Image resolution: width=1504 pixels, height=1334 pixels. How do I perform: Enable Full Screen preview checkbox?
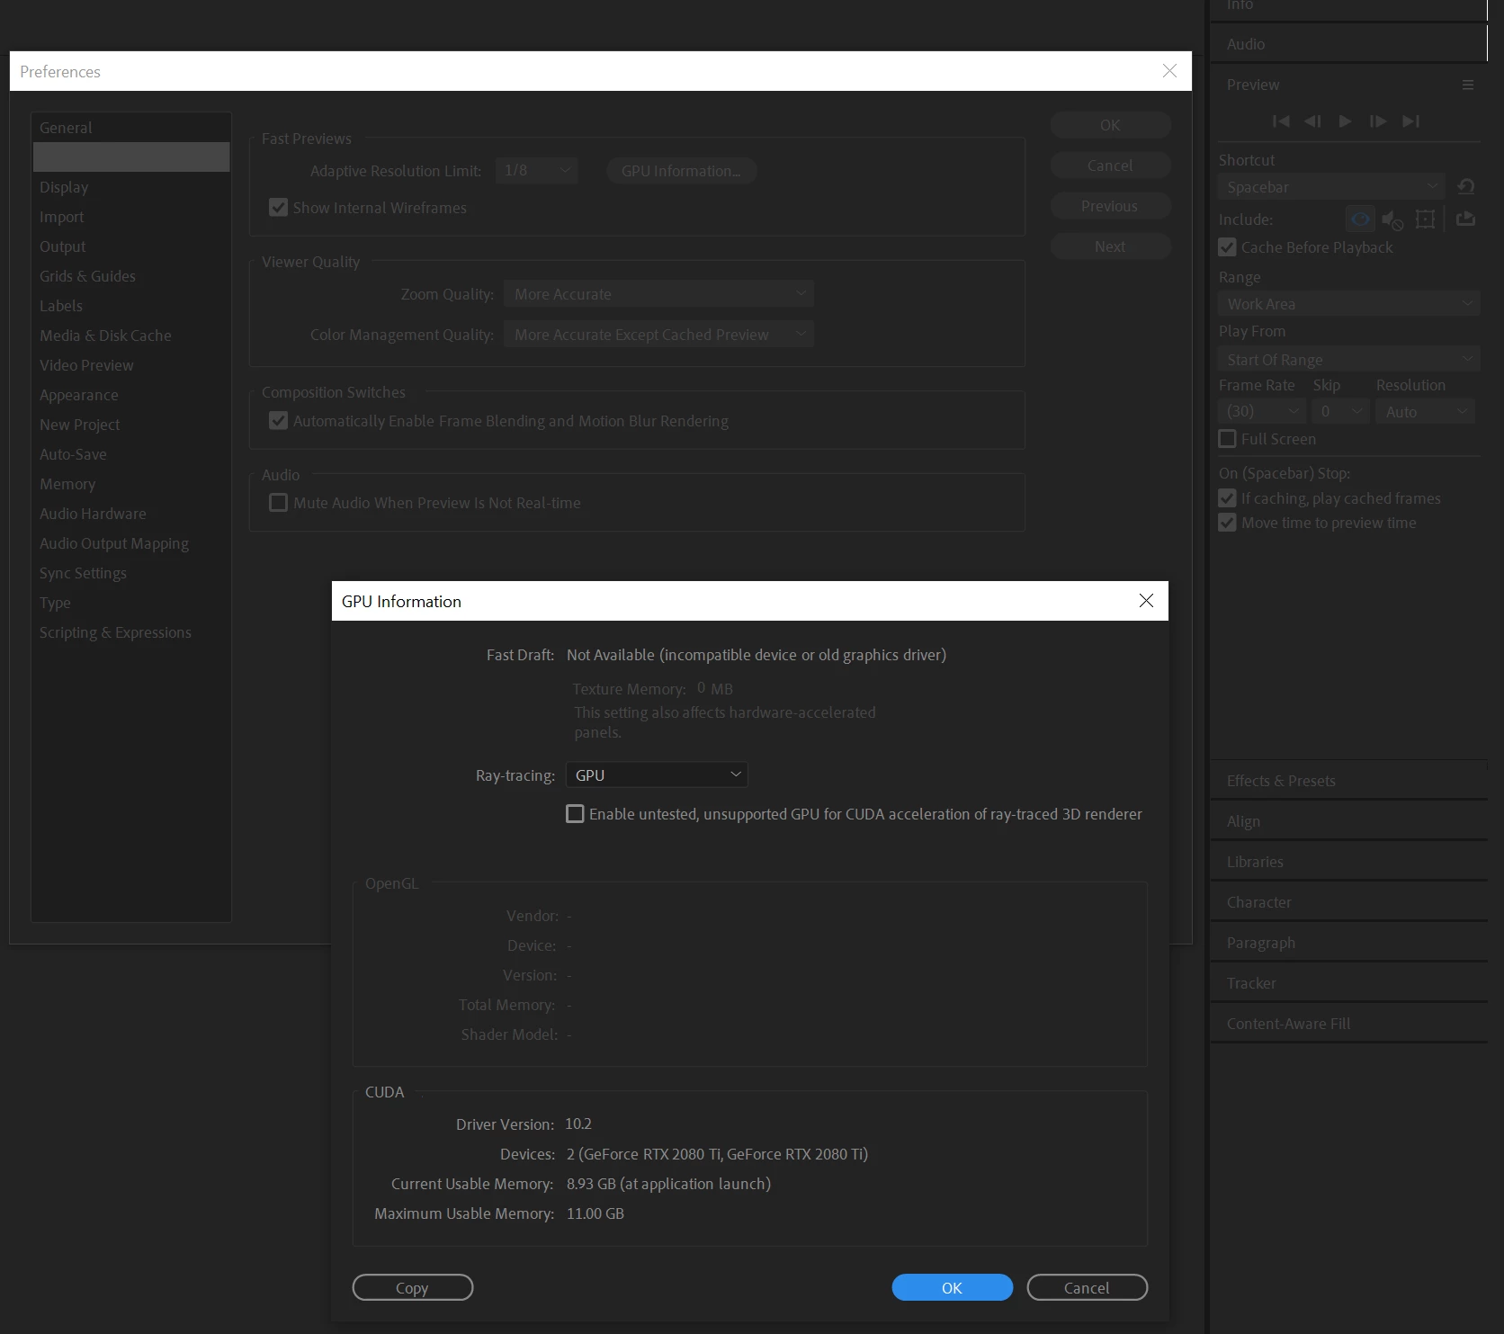tap(1227, 439)
